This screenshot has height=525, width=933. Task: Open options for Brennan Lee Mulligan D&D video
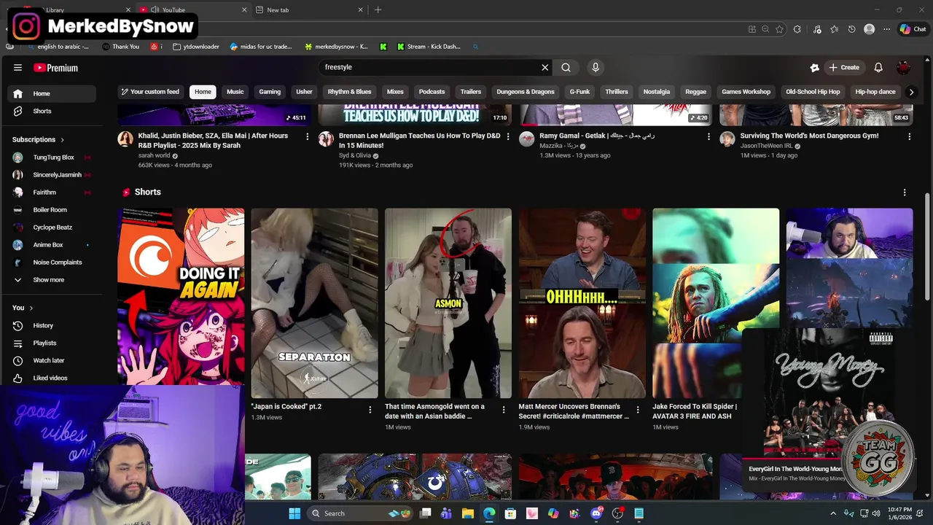click(508, 136)
